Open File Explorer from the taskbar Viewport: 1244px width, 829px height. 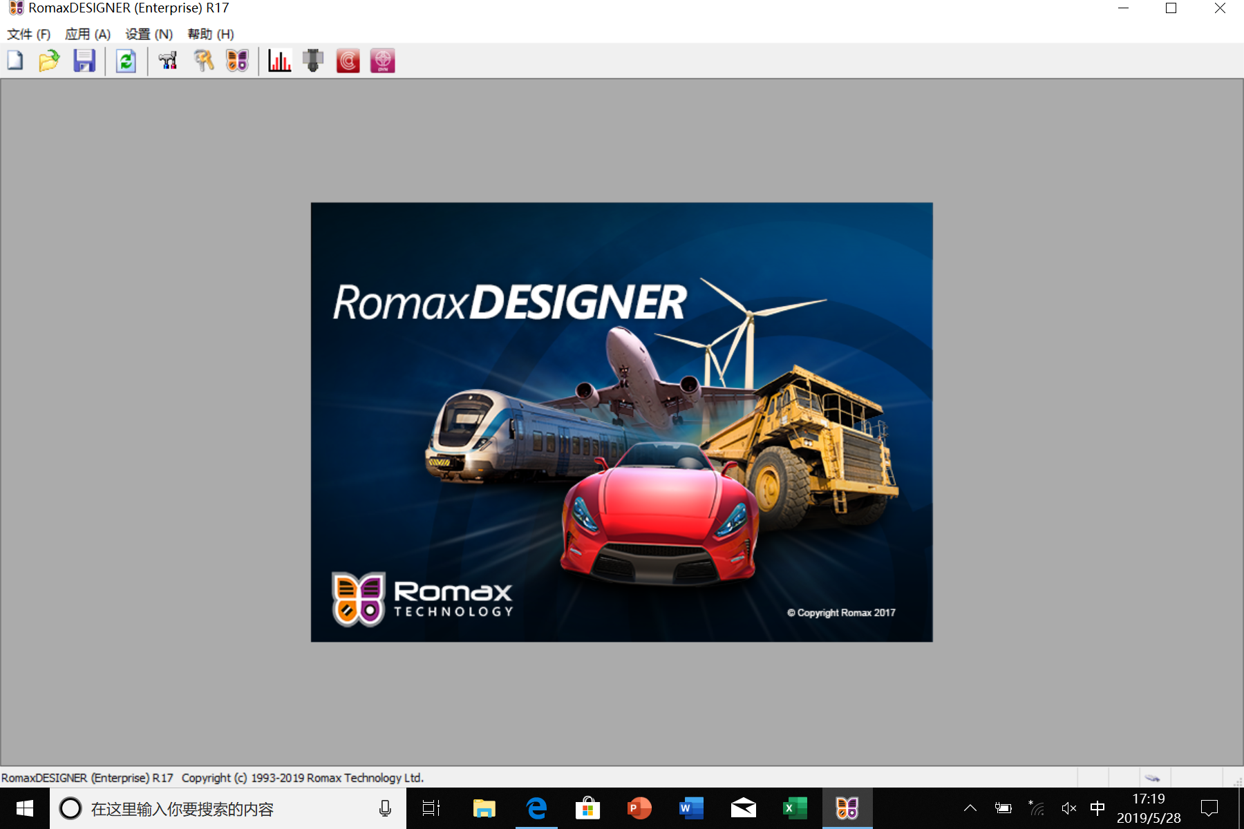click(484, 808)
